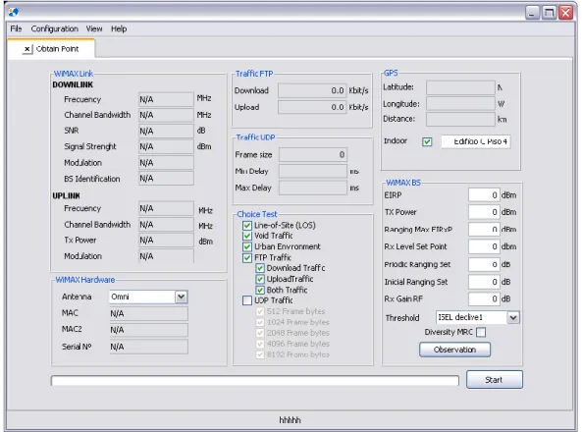The height and width of the screenshot is (432, 582).
Task: Click the application icon in the title bar
Action: point(14,12)
